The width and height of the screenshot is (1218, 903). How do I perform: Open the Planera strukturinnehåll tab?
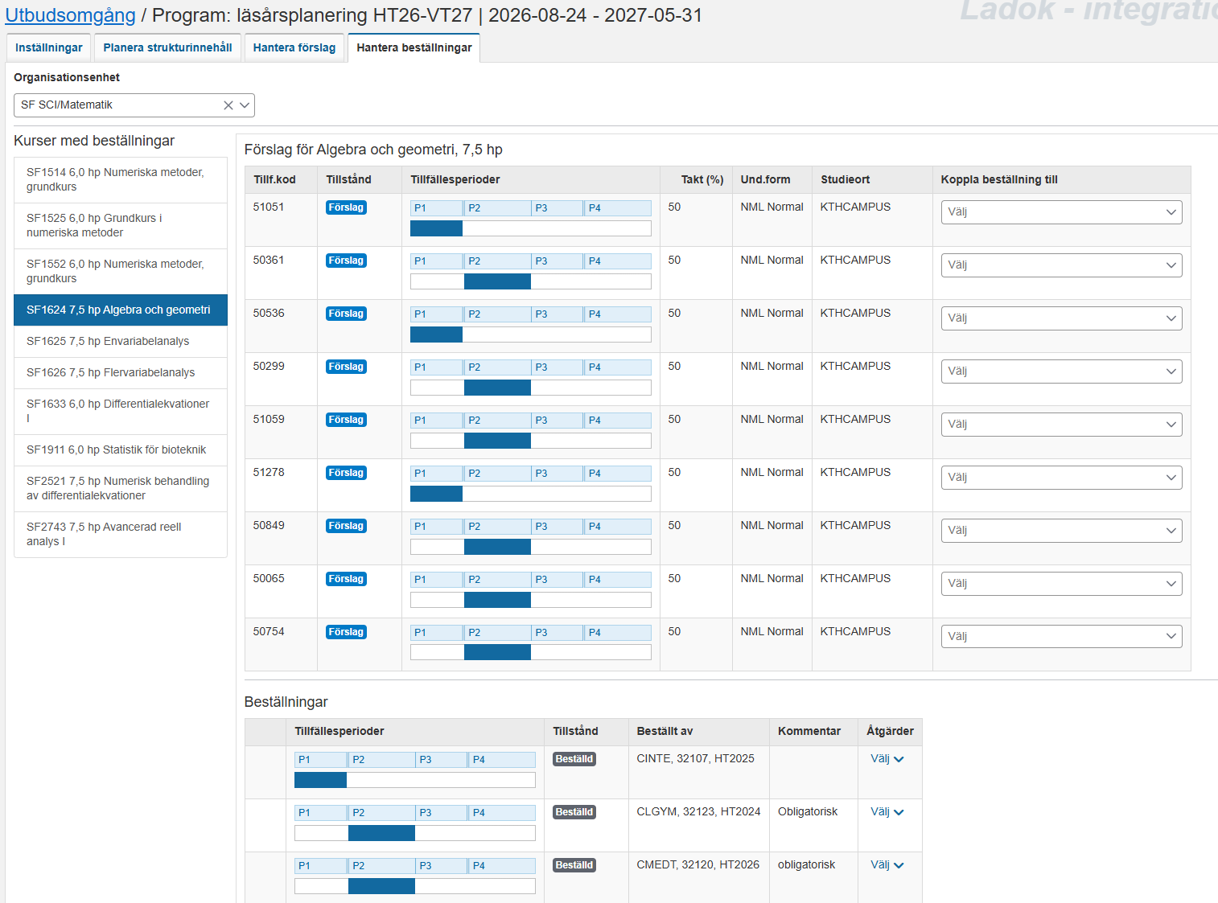[167, 47]
